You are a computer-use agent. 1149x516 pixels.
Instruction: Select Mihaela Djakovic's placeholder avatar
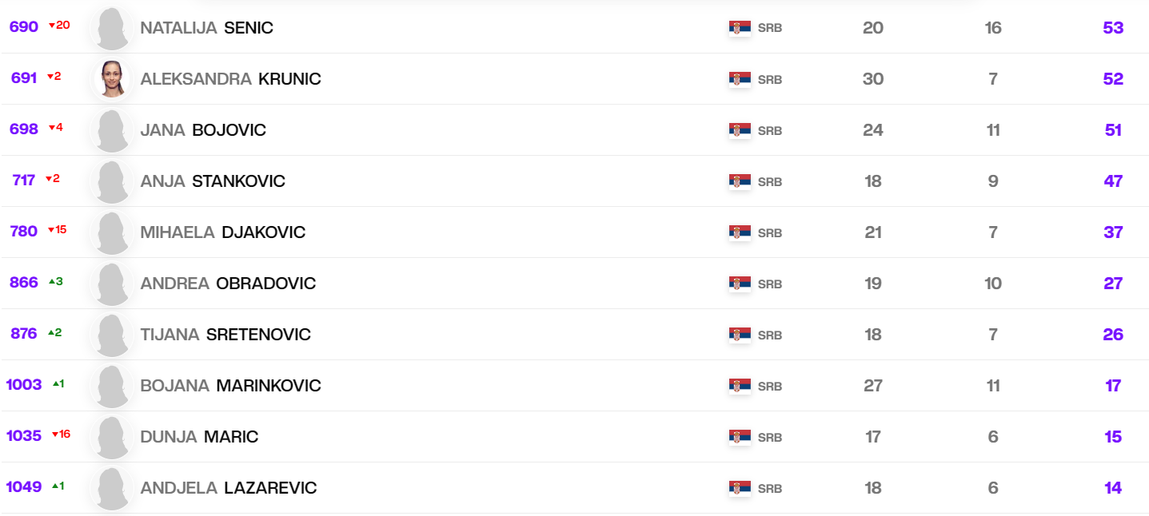pos(113,233)
